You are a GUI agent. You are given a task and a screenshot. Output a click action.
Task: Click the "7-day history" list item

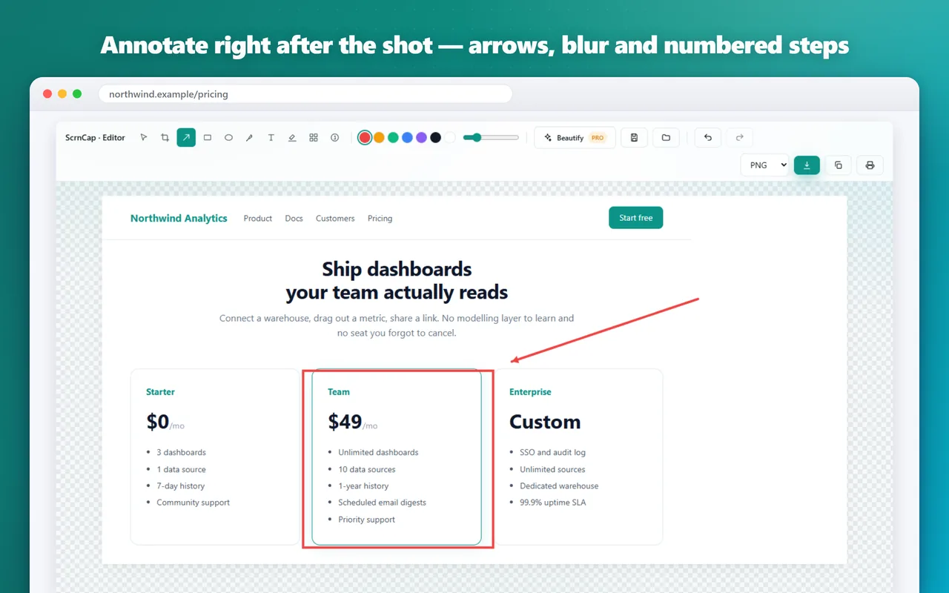180,486
